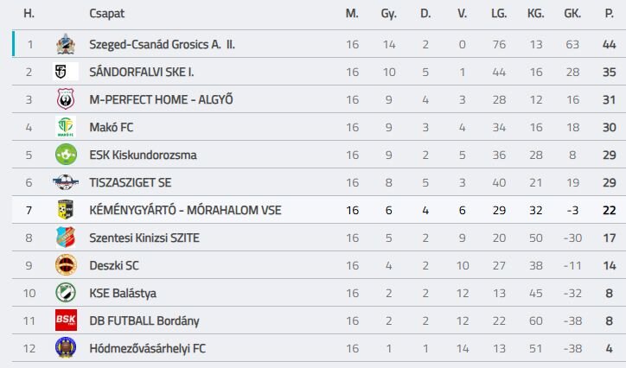Click the Deszki SC club logo

66,265
